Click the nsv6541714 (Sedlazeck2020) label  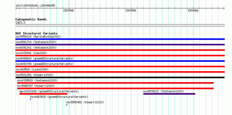[36, 42]
